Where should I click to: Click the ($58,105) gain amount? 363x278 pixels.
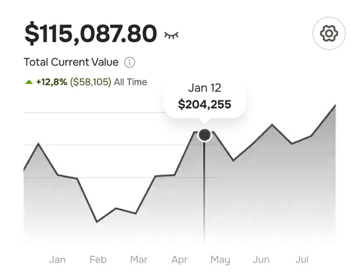(91, 82)
